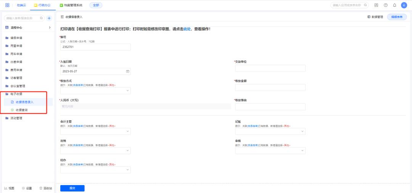Click the 收据查询 report icon
The width and height of the screenshot is (412, 193).
click(x=12, y=110)
